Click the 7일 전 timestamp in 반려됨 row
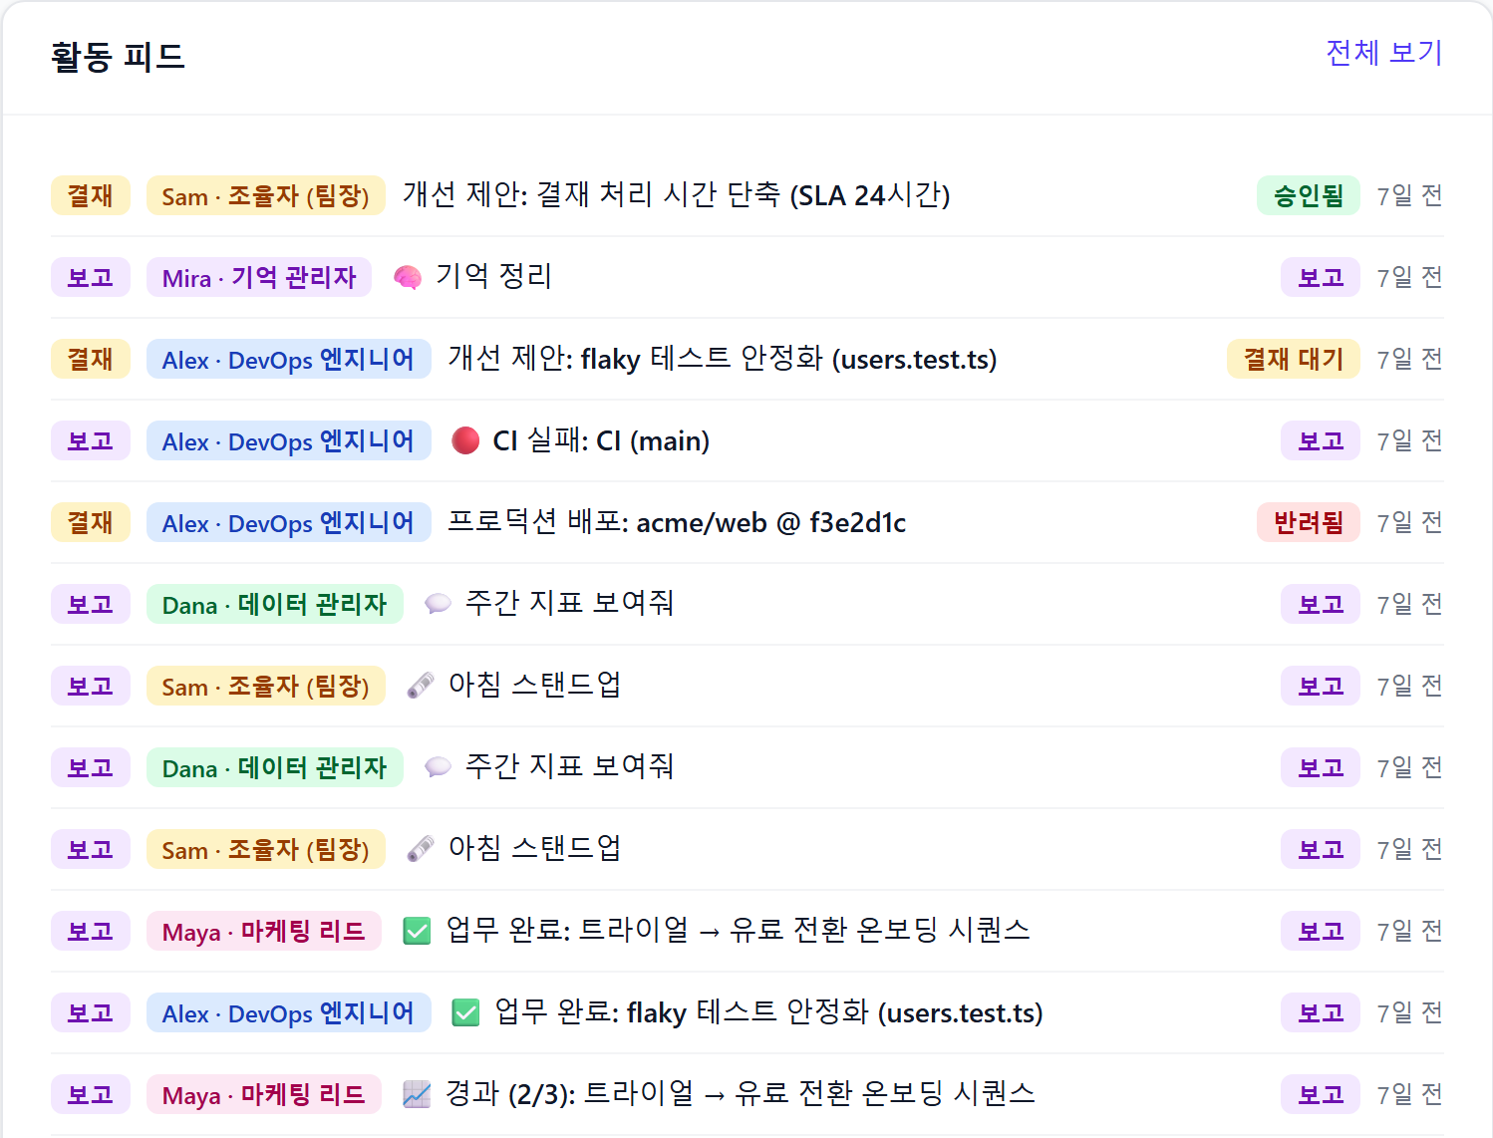1493x1138 pixels. 1410,522
